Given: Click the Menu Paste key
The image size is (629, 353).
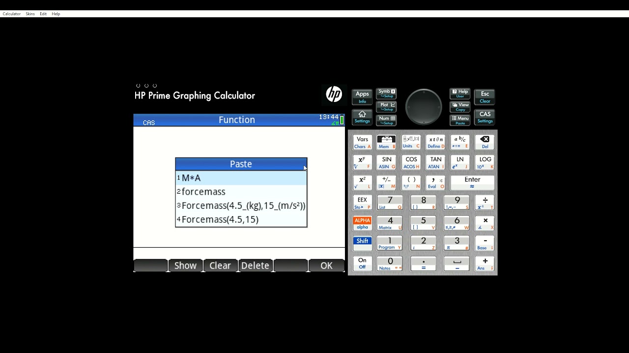Looking at the screenshot, I should 460,120.
